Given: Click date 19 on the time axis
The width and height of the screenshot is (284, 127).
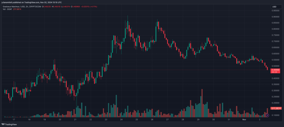Looking at the screenshot, I should pyautogui.click(x=45, y=120).
